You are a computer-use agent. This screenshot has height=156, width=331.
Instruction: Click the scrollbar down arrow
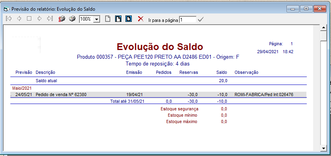323,148
